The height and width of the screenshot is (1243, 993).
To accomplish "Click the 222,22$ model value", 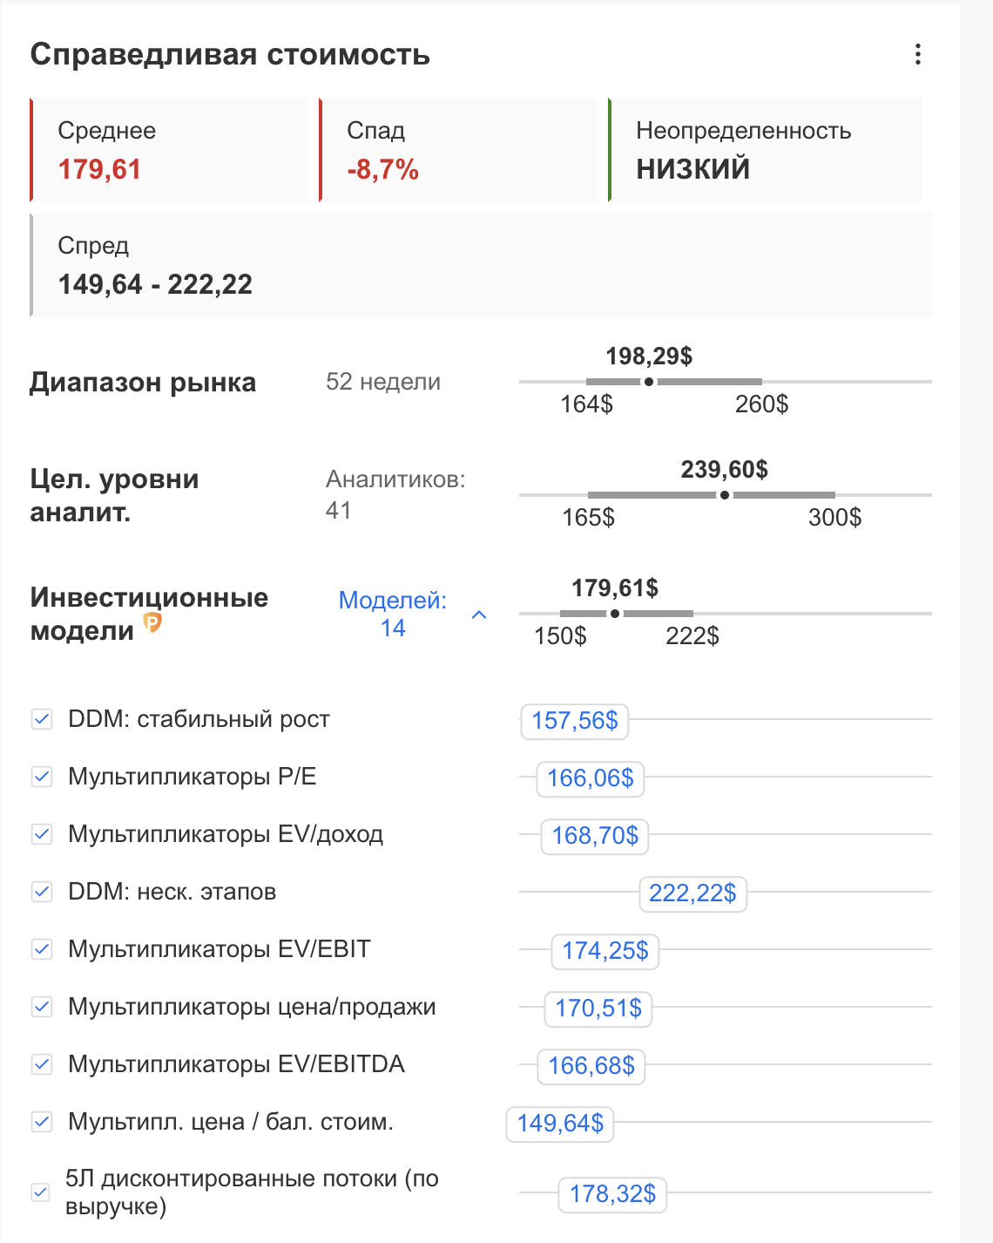I will click(692, 893).
